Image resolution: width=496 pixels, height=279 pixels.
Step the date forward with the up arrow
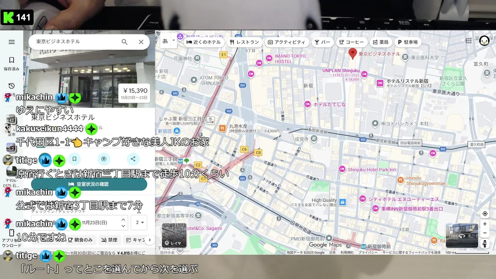click(123, 219)
